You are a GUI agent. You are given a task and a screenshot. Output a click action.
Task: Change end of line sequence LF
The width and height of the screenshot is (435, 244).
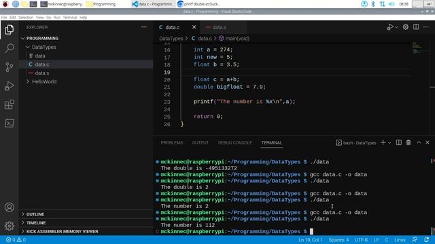376,240
